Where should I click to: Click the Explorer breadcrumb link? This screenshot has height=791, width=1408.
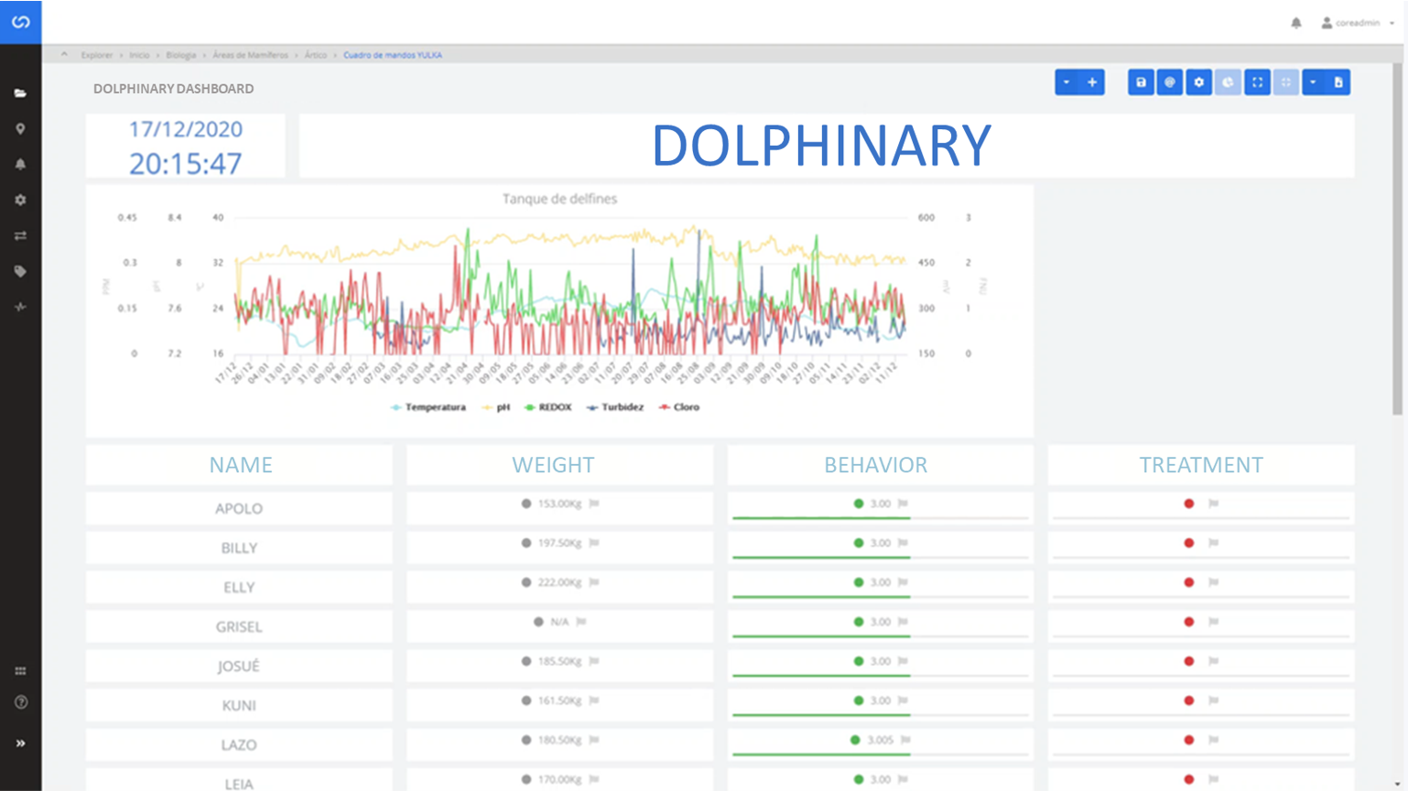[x=96, y=55]
